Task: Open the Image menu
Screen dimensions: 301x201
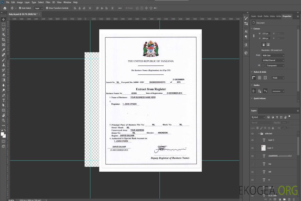Action: tap(20, 2)
